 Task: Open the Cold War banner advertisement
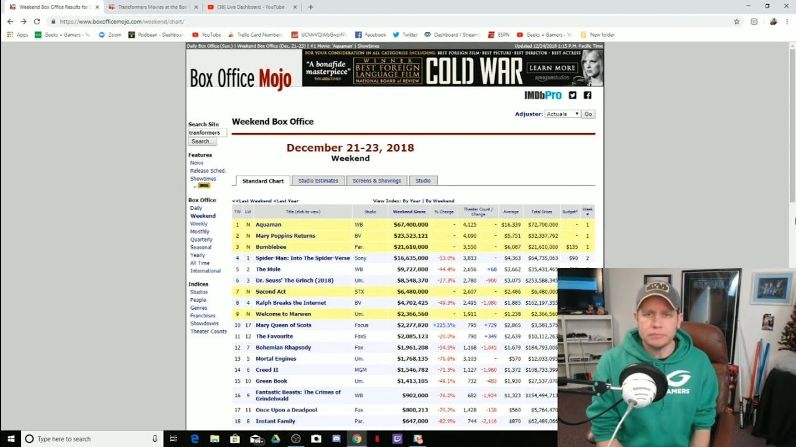pyautogui.click(x=453, y=68)
